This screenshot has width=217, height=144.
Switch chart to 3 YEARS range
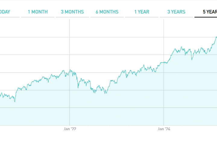pos(176,12)
